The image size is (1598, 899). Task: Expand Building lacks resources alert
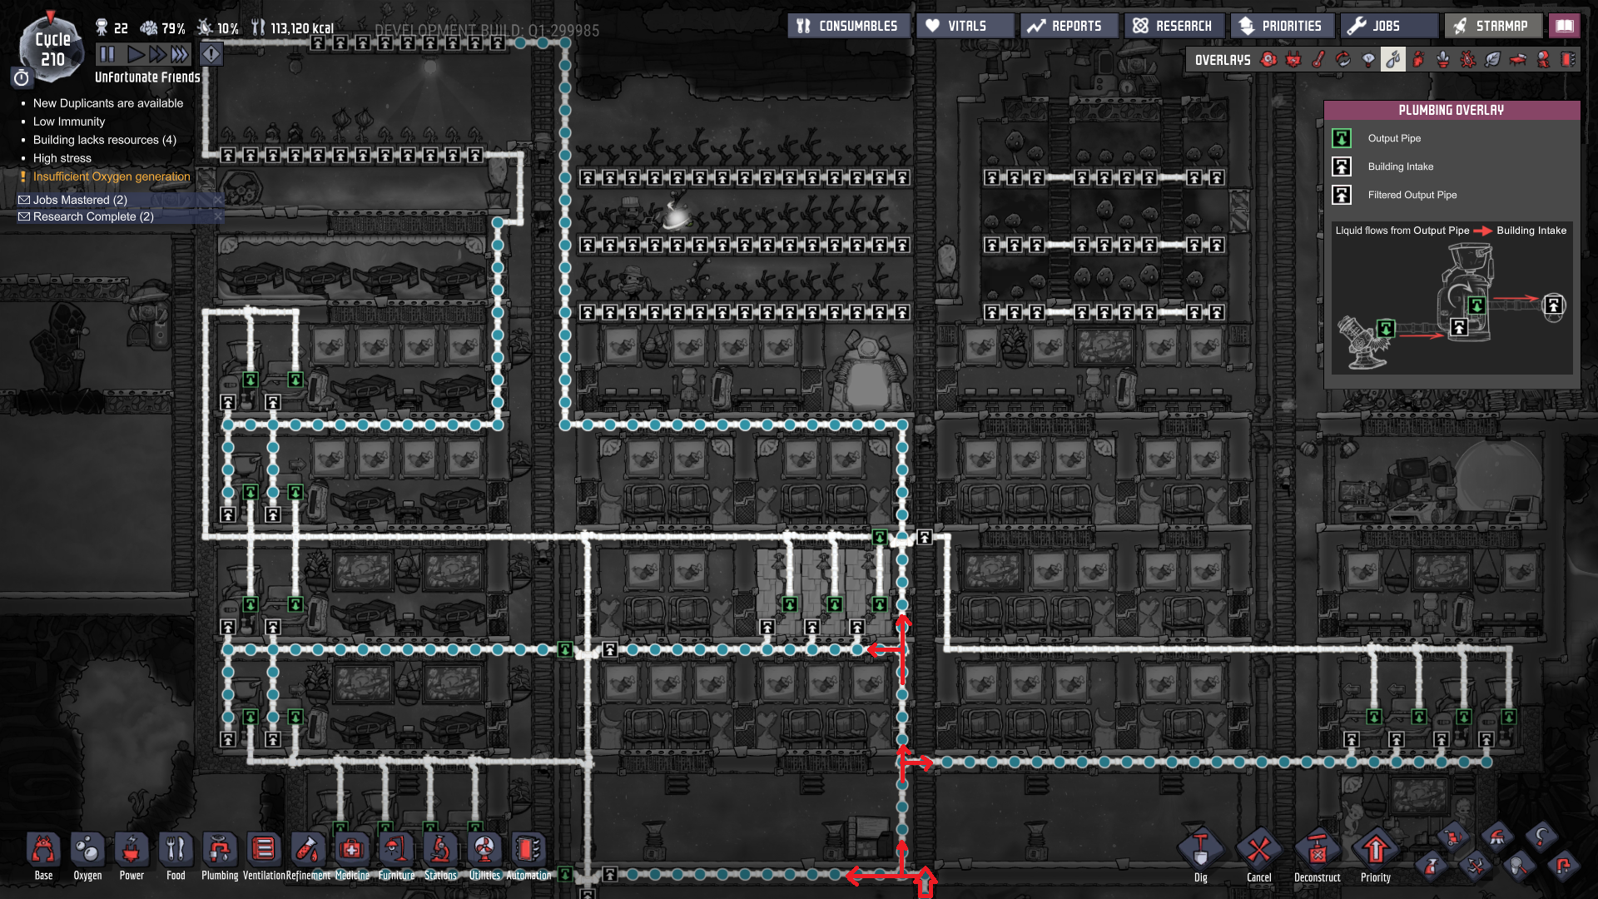104,140
